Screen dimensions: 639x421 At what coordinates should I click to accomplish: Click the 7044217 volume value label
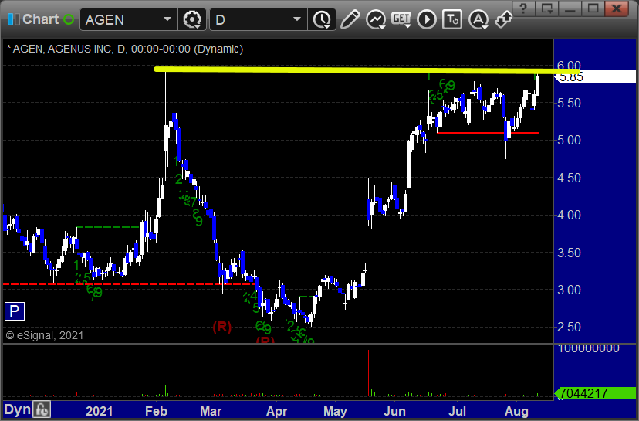595,394
